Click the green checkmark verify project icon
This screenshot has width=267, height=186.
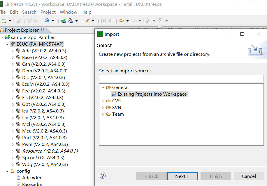[63, 21]
